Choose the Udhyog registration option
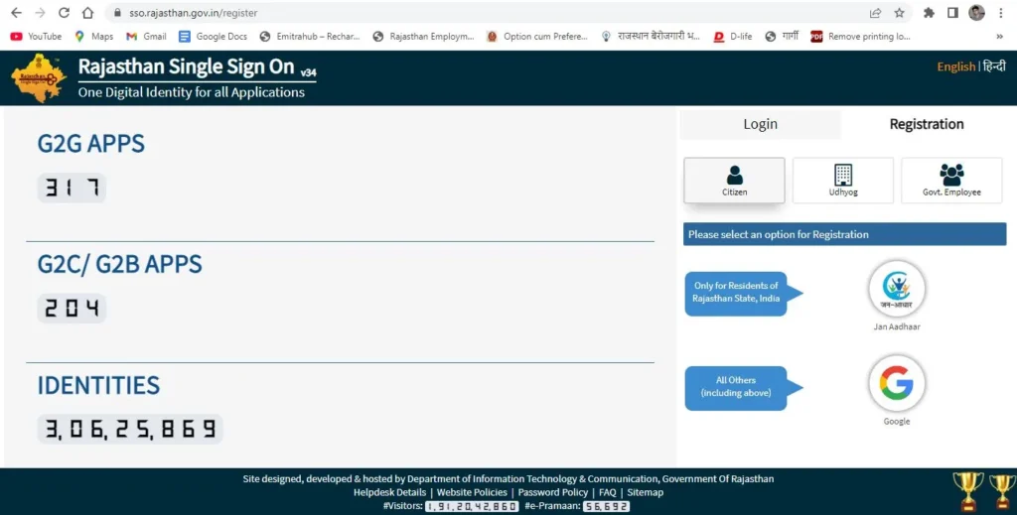Viewport: 1017px width, 515px height. (843, 181)
